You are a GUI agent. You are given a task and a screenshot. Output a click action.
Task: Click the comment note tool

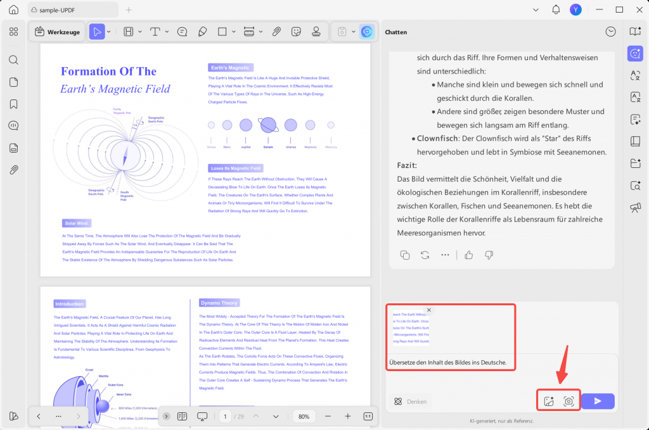182,32
